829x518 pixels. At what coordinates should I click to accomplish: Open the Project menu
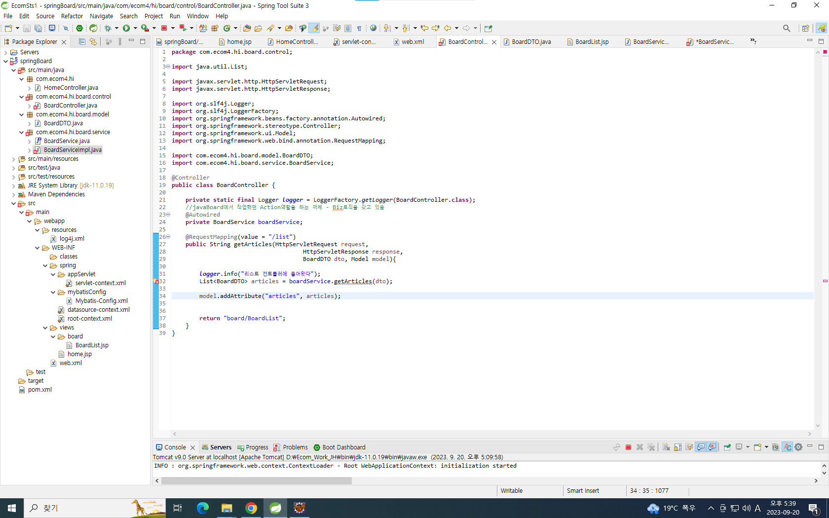pos(153,16)
